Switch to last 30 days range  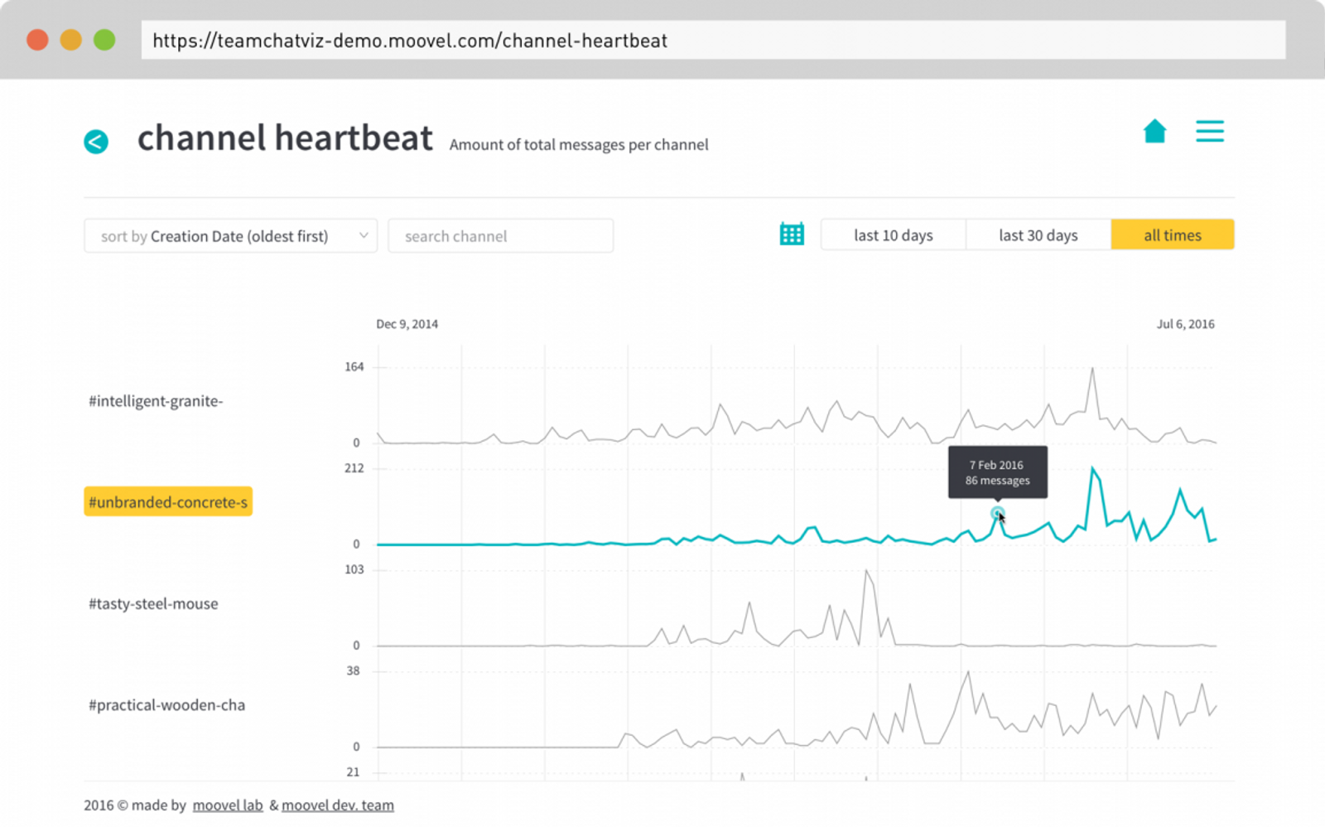1038,235
